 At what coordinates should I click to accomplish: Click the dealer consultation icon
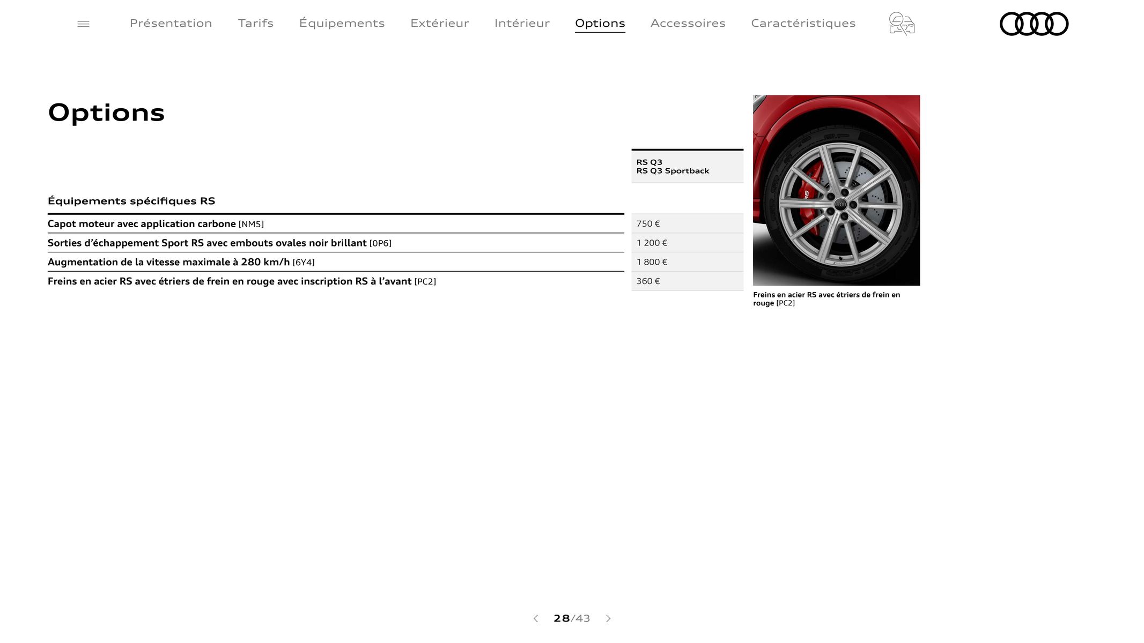(902, 24)
